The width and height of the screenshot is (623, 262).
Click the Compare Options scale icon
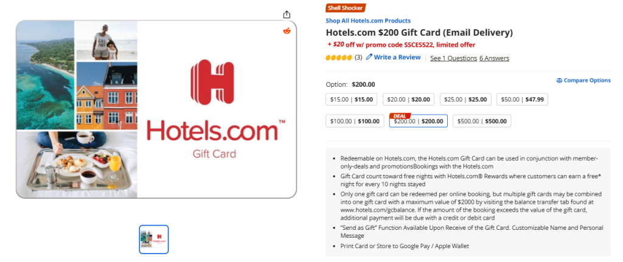tap(559, 80)
